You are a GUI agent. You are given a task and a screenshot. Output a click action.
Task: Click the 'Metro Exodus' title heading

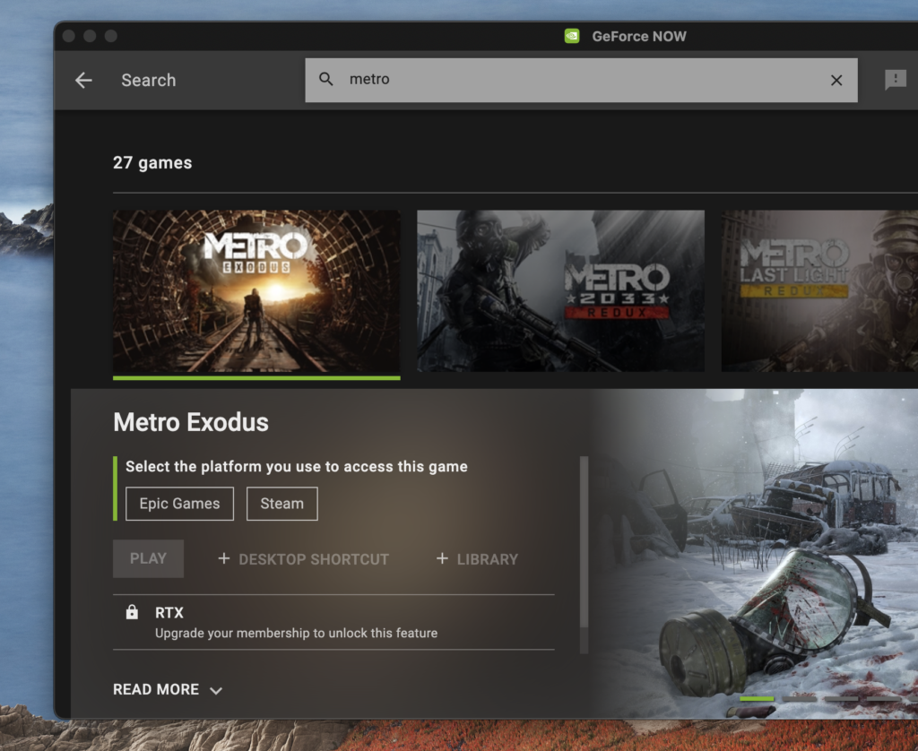click(x=191, y=422)
